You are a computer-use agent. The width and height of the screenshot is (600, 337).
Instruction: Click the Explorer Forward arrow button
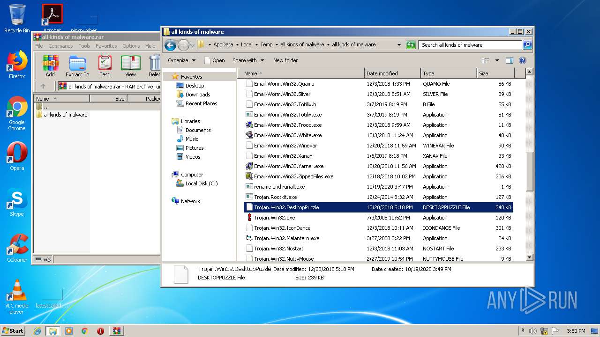coord(183,45)
